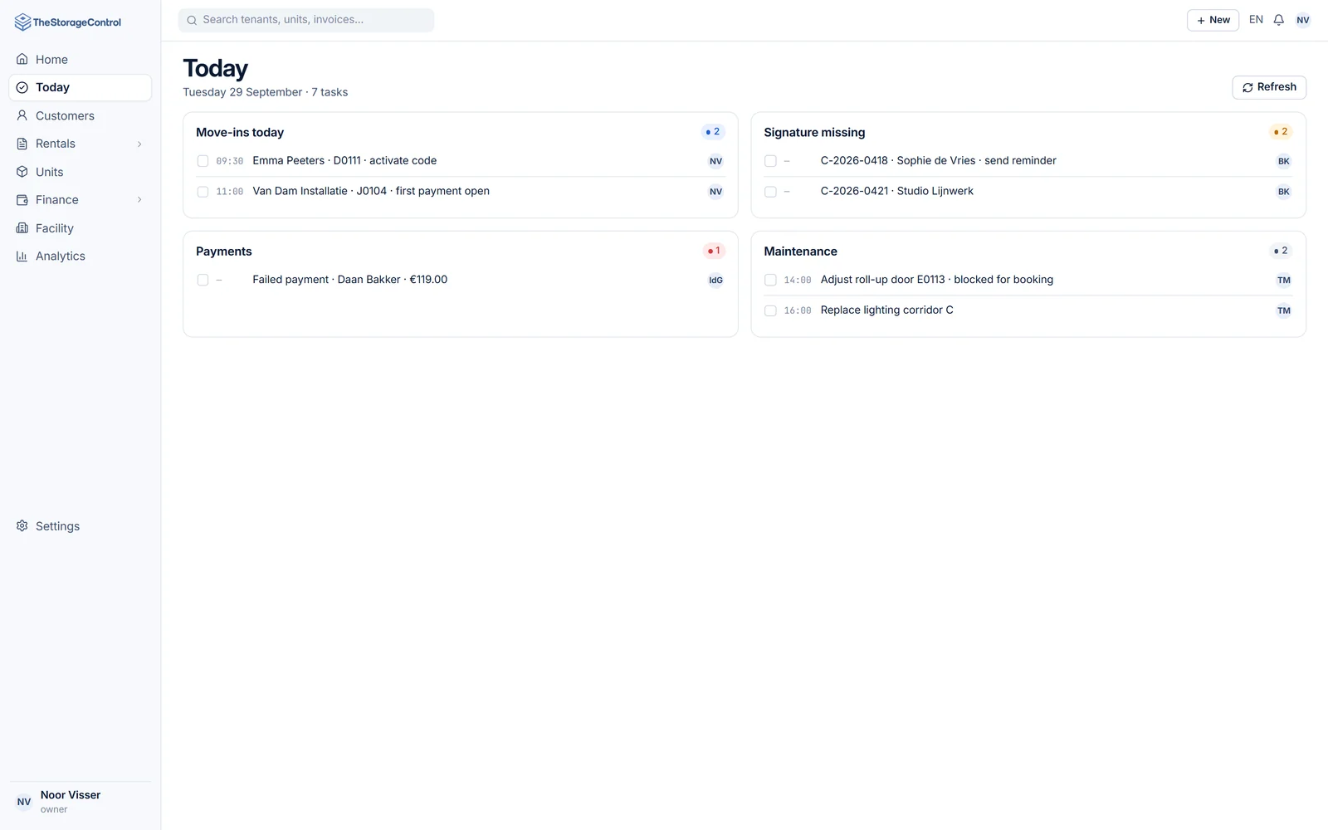
Task: Click TM badge on Replace lighting task
Action: [1284, 310]
